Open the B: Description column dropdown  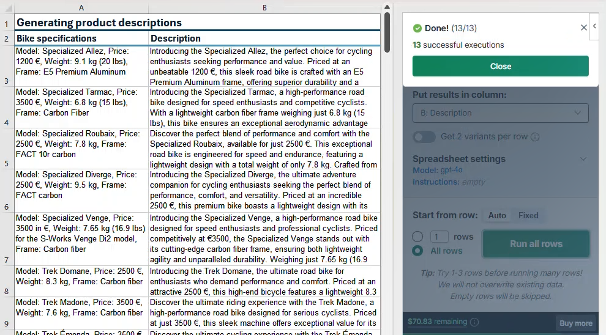(500, 113)
